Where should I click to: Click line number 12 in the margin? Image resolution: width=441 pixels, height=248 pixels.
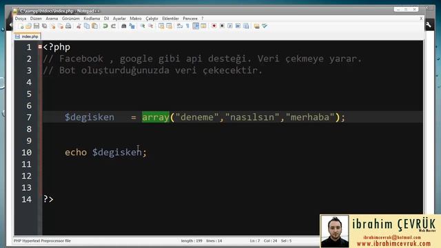pos(26,176)
